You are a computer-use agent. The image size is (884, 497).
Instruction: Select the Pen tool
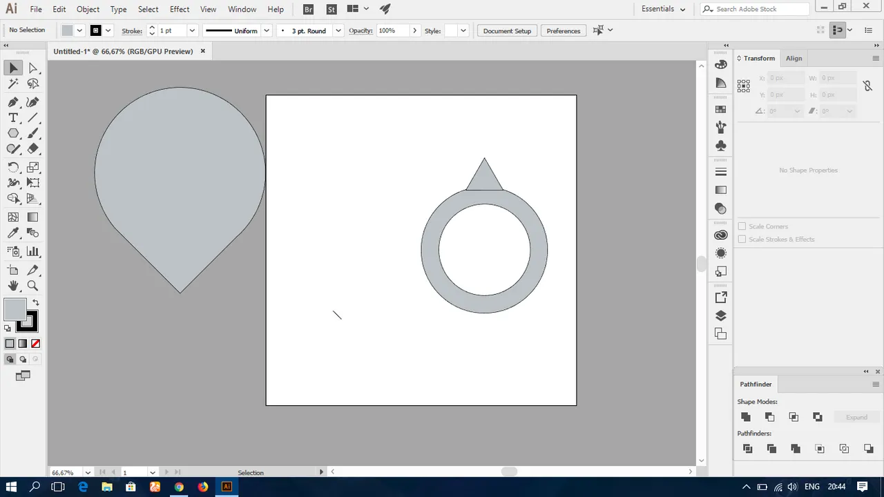tap(13, 101)
